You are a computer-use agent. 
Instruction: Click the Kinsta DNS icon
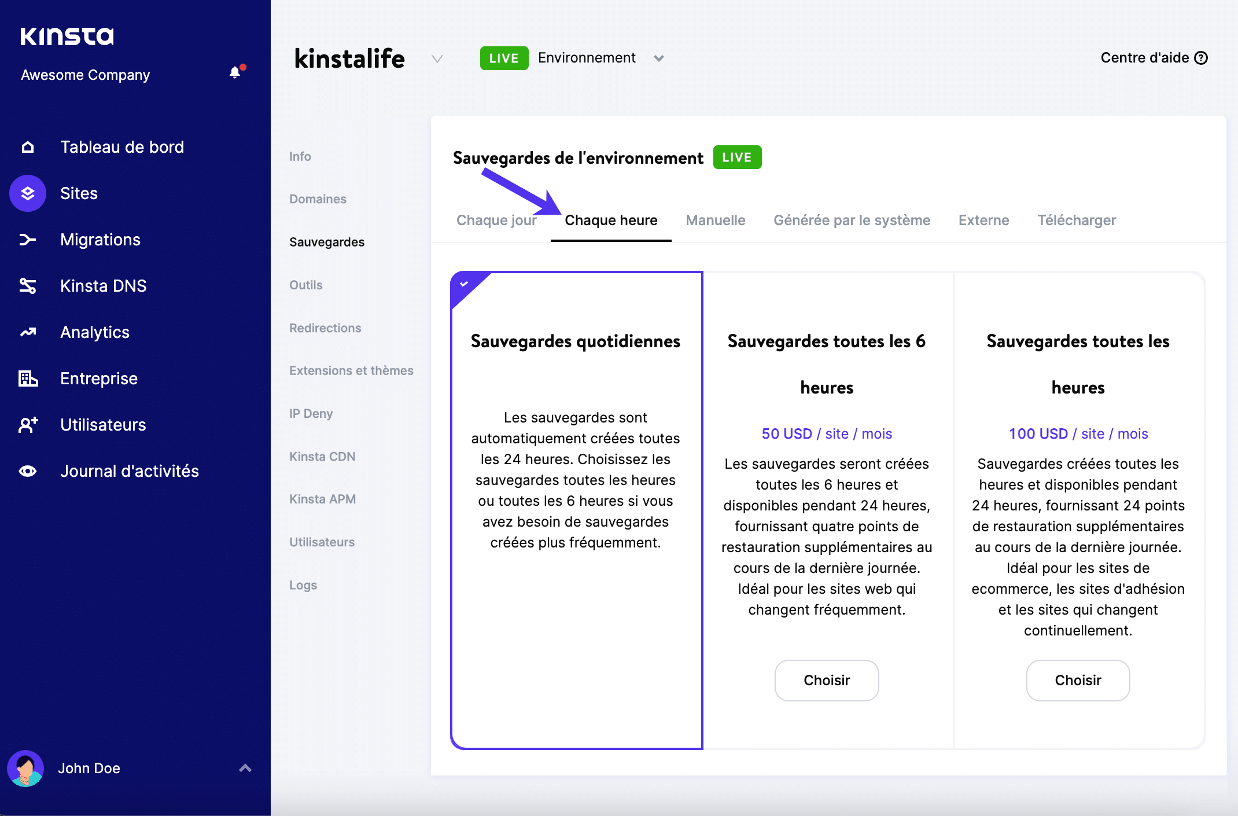(28, 286)
